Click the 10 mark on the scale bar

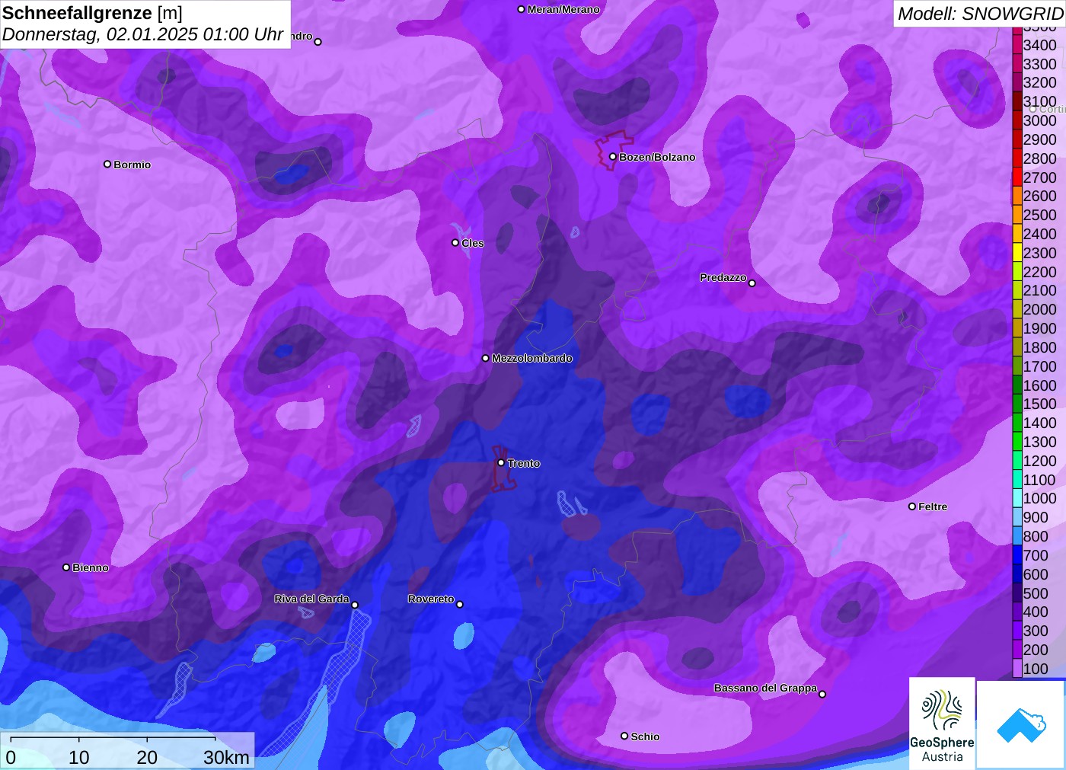[79, 757]
